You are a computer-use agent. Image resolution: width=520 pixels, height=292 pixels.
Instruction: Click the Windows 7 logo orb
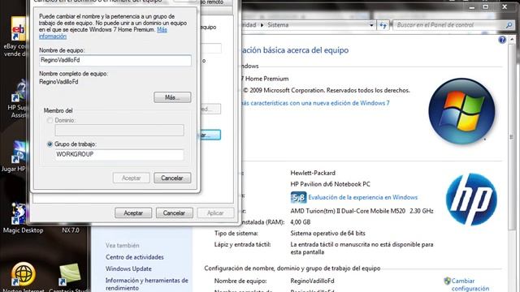[461, 112]
